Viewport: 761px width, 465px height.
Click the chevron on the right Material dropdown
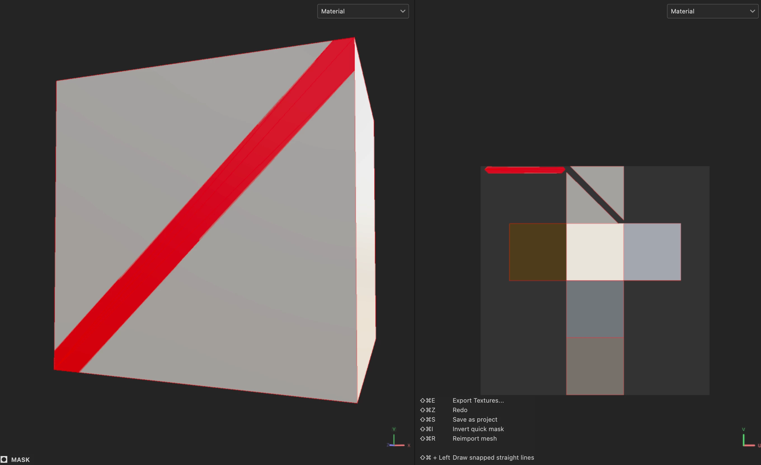pos(752,11)
